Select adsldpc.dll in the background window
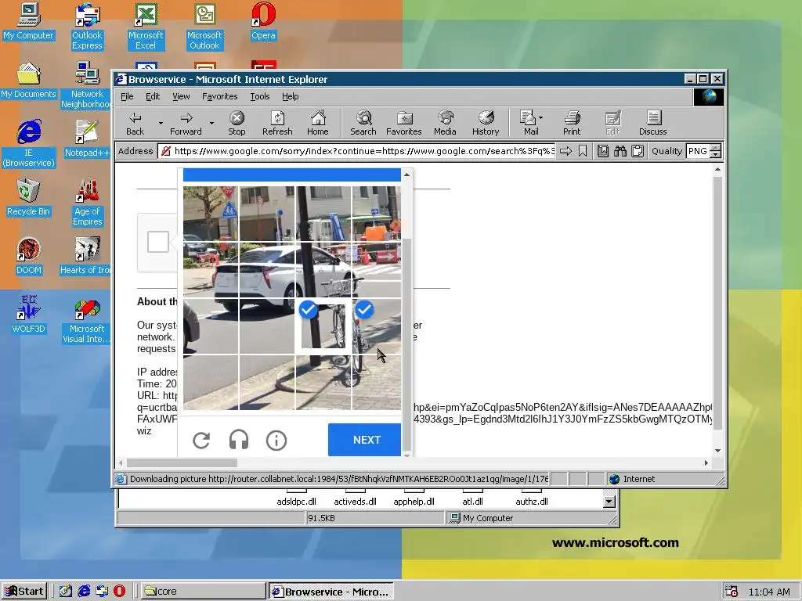This screenshot has height=601, width=802. point(296,502)
